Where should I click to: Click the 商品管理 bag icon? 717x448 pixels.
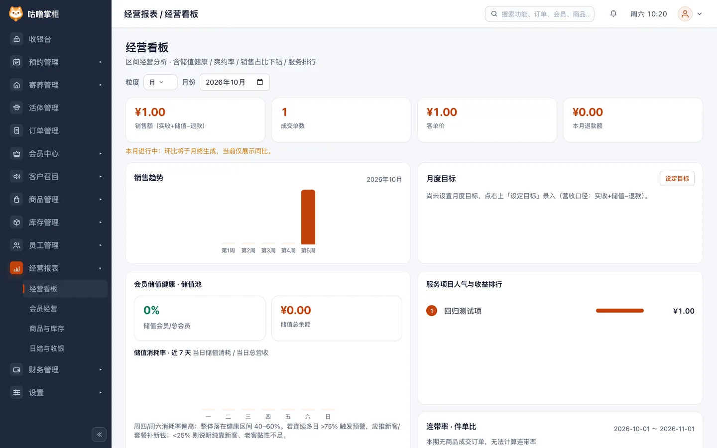(16, 200)
